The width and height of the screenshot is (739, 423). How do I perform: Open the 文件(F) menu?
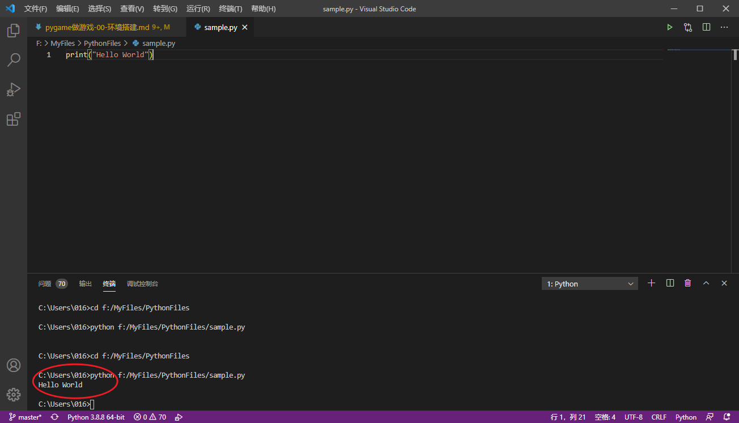[x=36, y=9]
